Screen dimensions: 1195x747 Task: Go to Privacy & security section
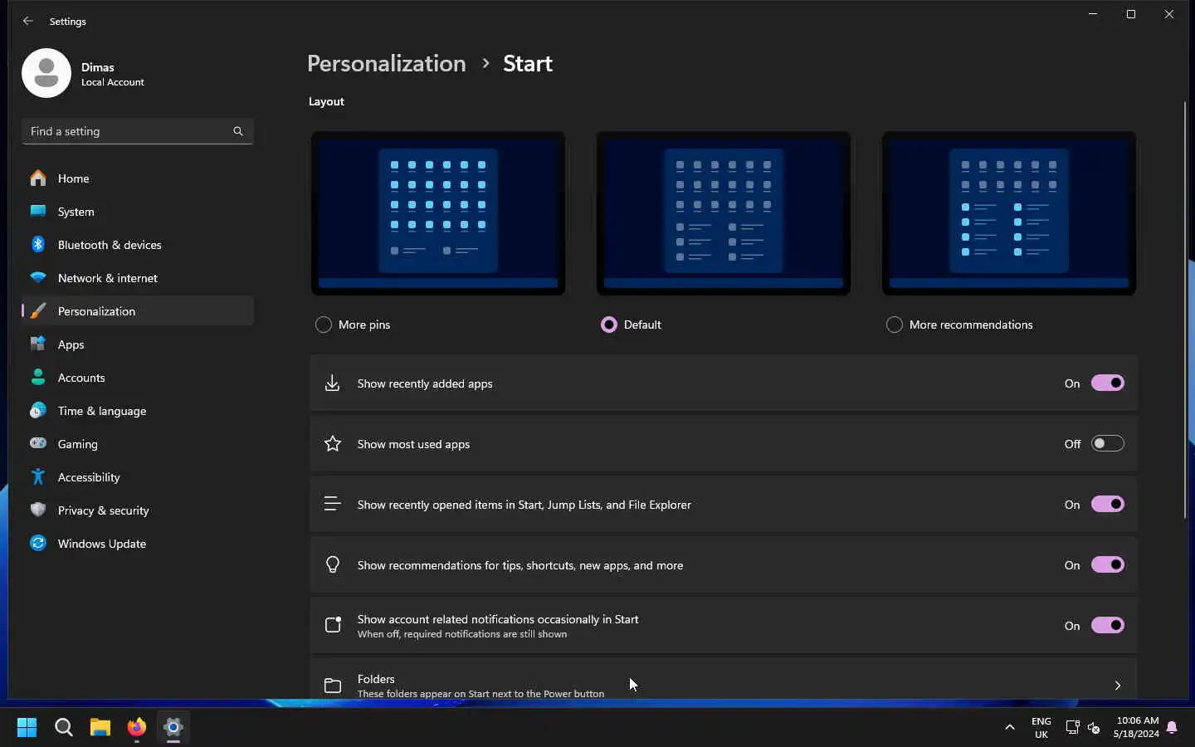(103, 510)
